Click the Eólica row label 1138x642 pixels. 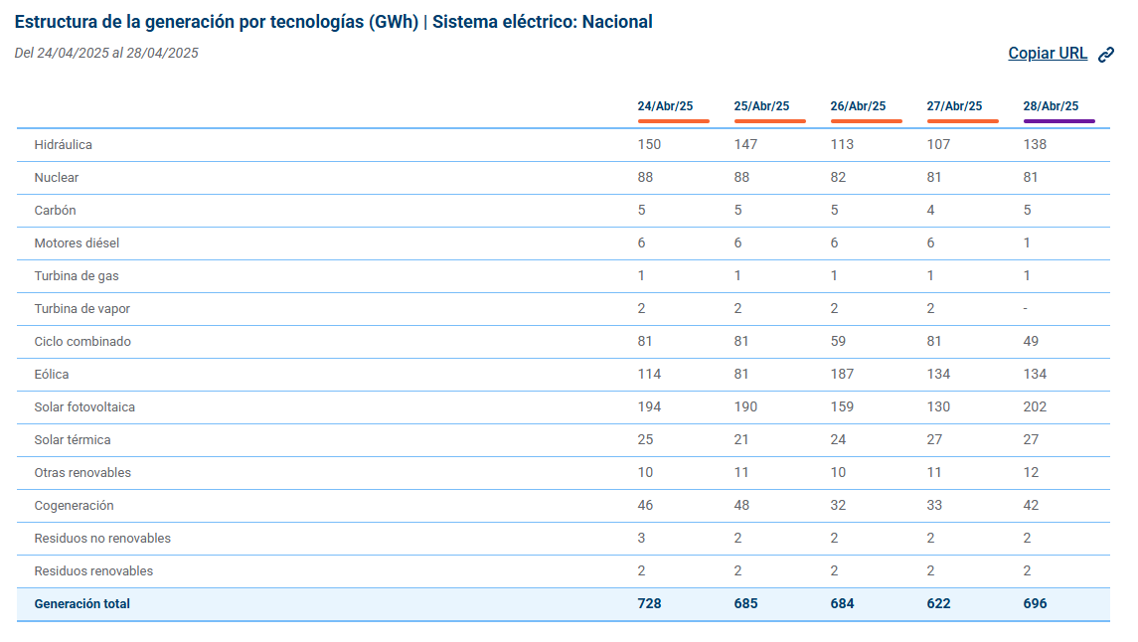(x=52, y=375)
